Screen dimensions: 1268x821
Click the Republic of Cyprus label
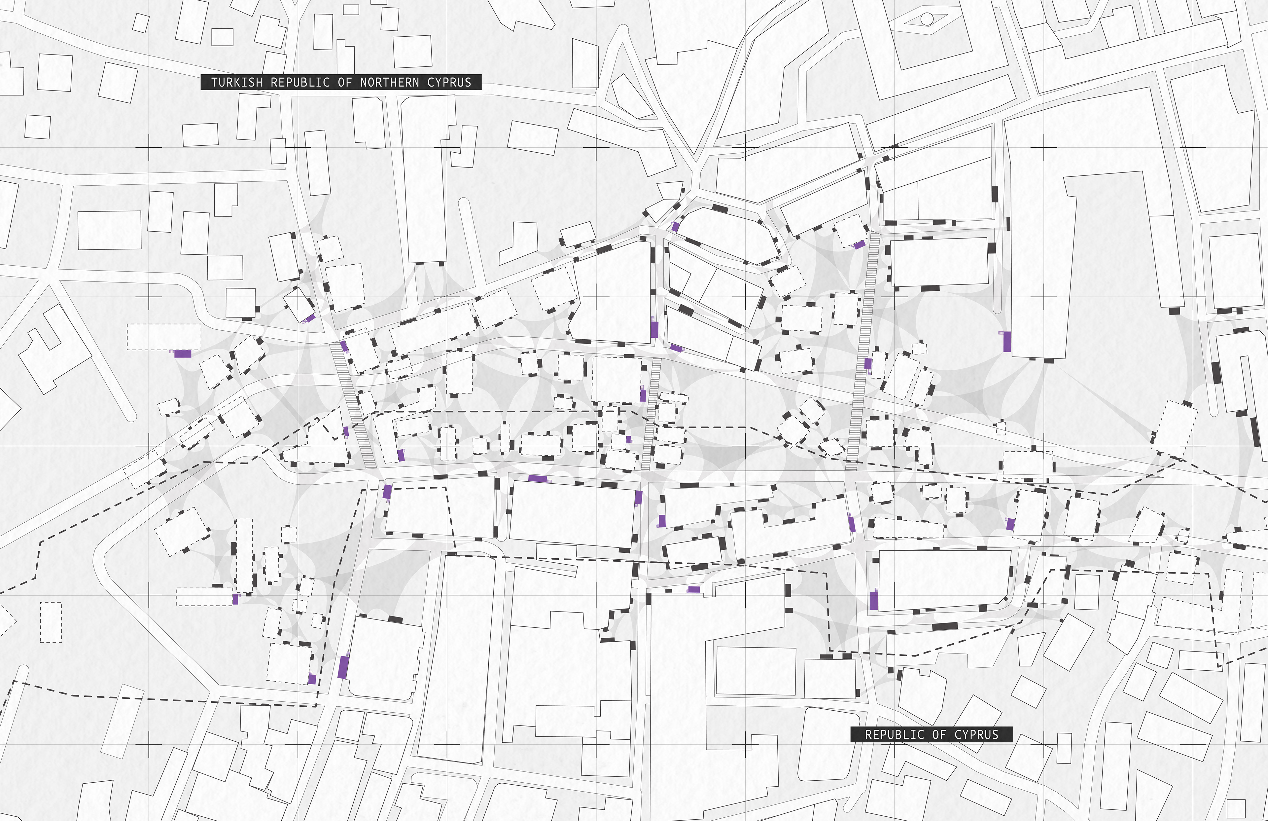click(931, 734)
